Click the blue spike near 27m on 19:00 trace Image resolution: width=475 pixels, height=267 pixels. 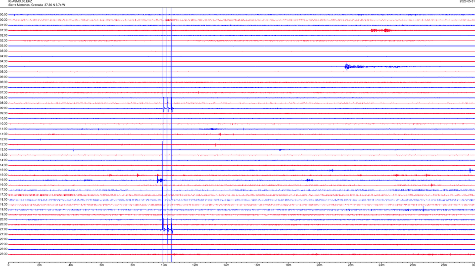[423, 209]
